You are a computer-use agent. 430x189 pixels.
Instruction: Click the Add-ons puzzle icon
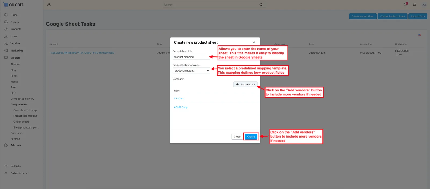coord(6,145)
